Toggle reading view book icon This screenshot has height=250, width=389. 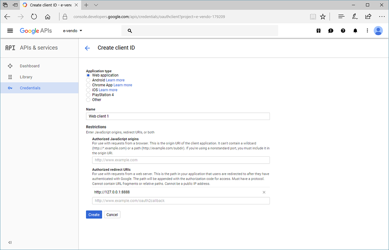[313, 16]
